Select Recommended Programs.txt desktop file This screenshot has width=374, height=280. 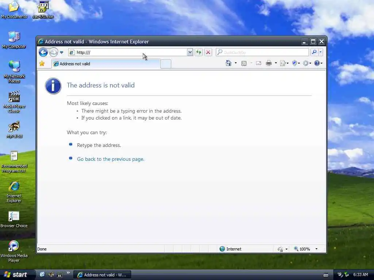[x=14, y=162]
